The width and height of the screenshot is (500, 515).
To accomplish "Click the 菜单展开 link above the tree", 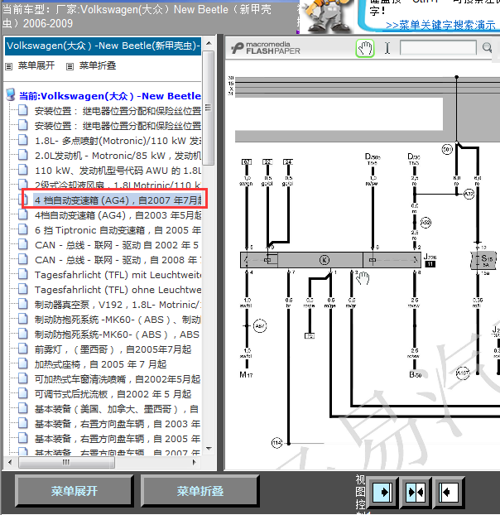I will point(36,65).
